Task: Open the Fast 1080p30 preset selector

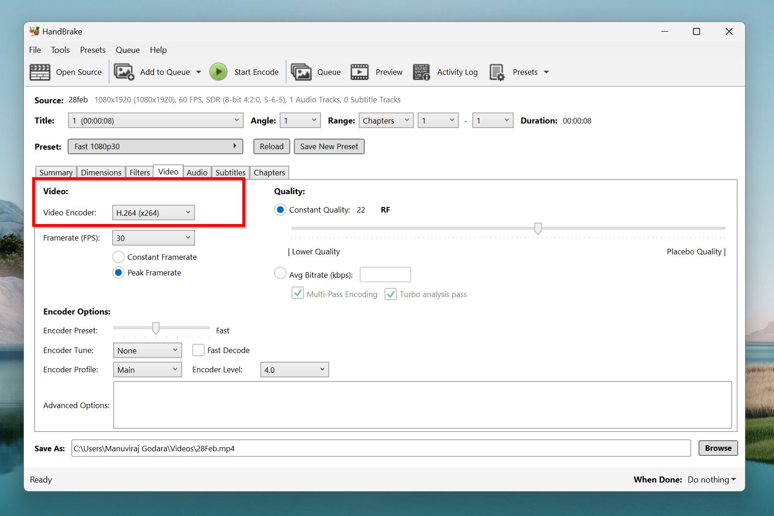Action: [x=155, y=146]
